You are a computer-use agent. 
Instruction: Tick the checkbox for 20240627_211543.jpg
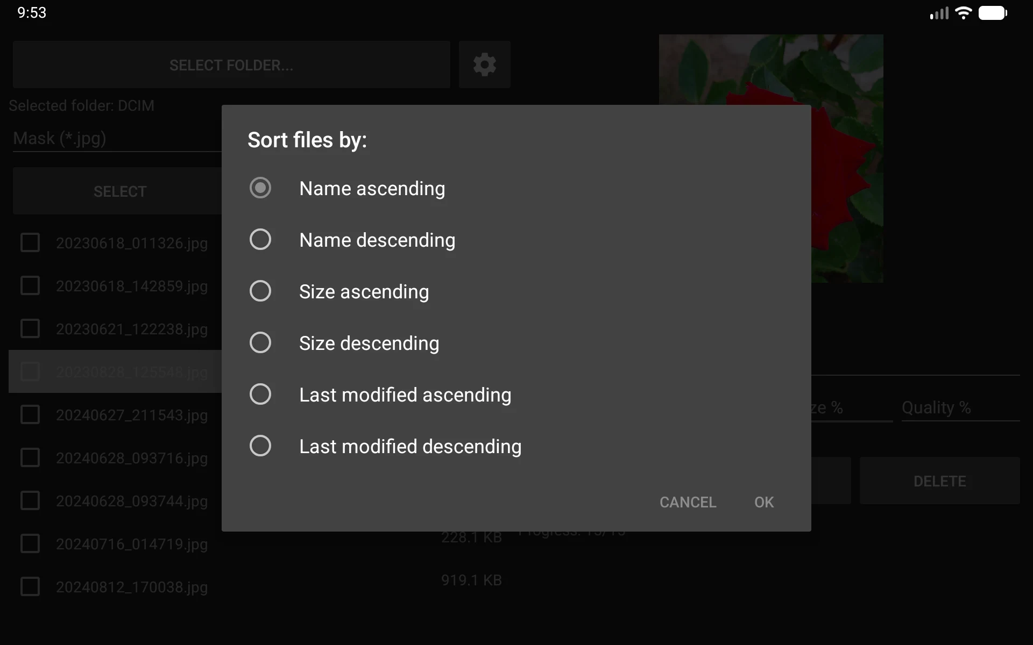[30, 414]
